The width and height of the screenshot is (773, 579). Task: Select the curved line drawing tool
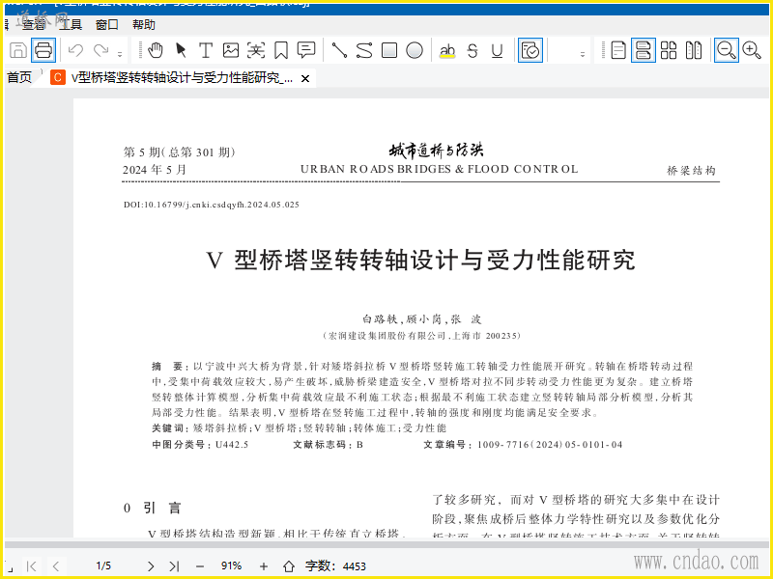coord(364,50)
